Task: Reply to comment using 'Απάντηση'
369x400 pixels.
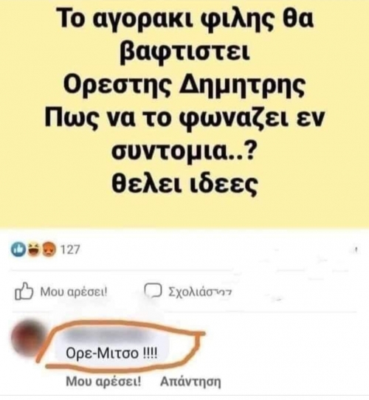Action: click(x=190, y=382)
